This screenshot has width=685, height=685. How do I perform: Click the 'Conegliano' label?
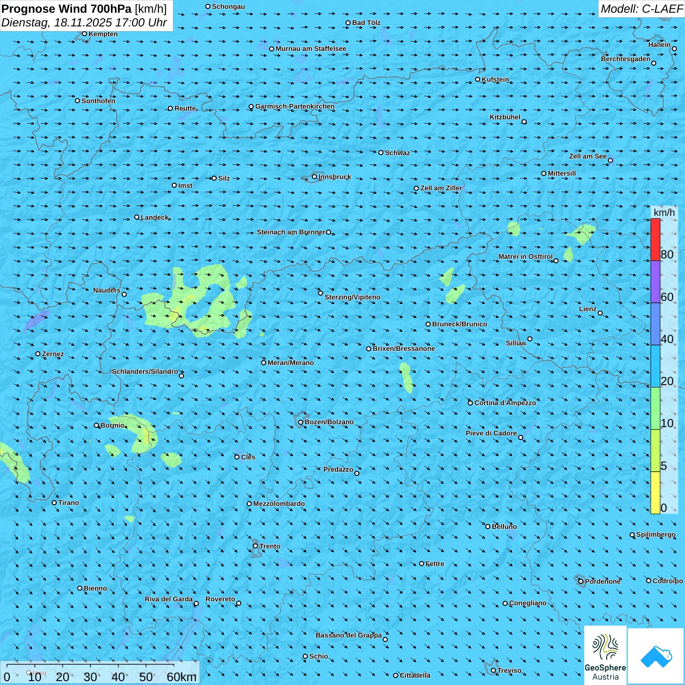click(x=527, y=603)
